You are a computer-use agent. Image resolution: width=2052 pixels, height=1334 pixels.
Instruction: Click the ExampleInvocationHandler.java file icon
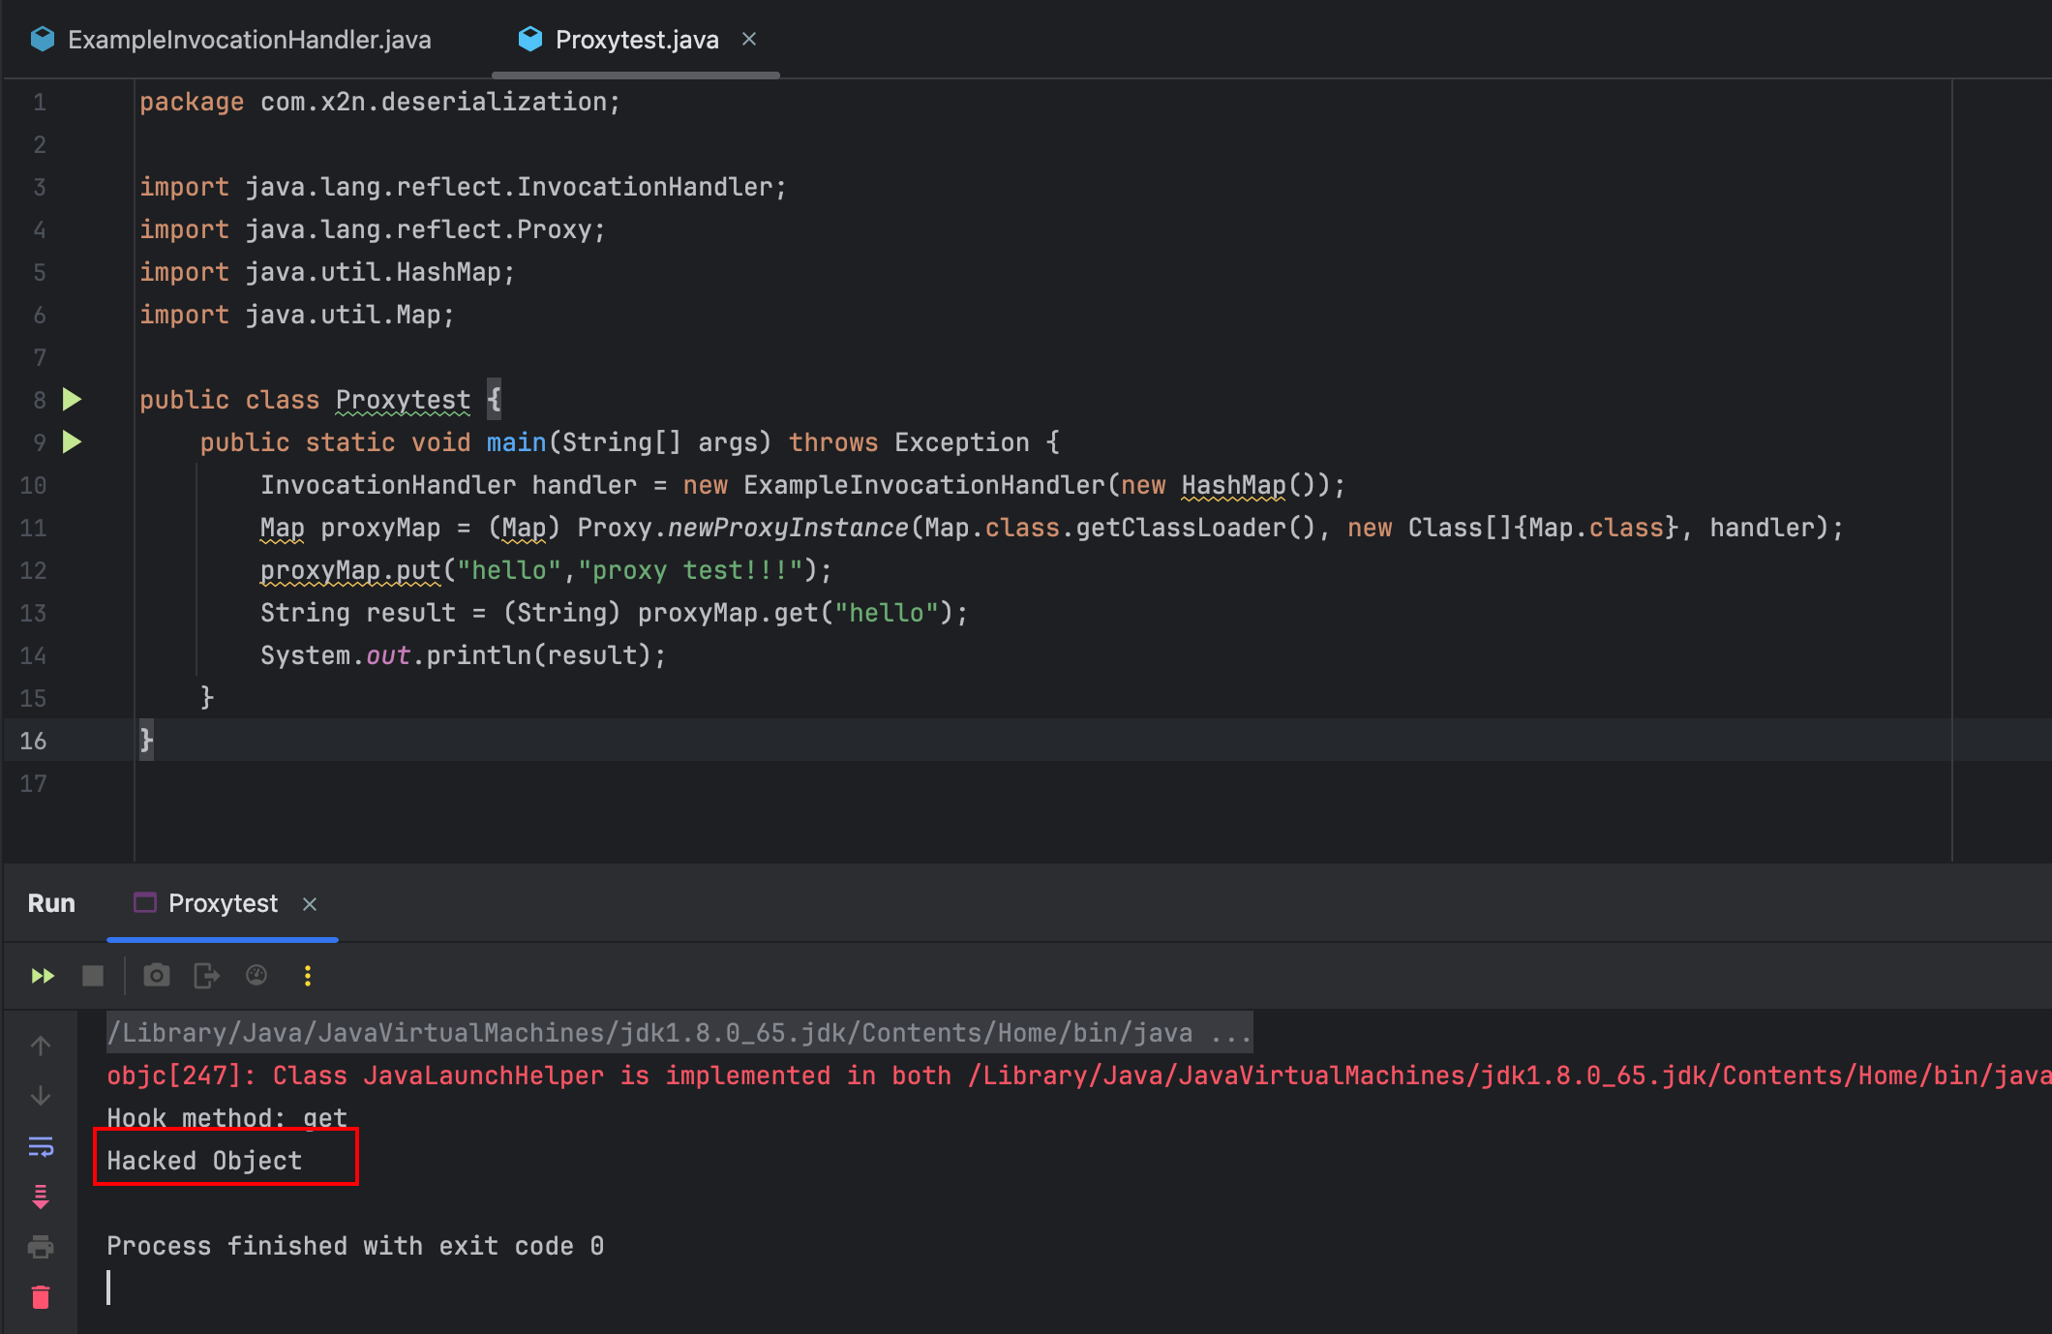pyautogui.click(x=43, y=40)
